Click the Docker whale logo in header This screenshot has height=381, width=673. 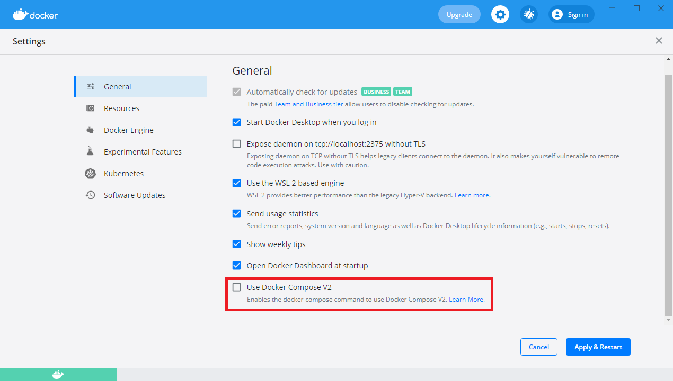coord(35,14)
